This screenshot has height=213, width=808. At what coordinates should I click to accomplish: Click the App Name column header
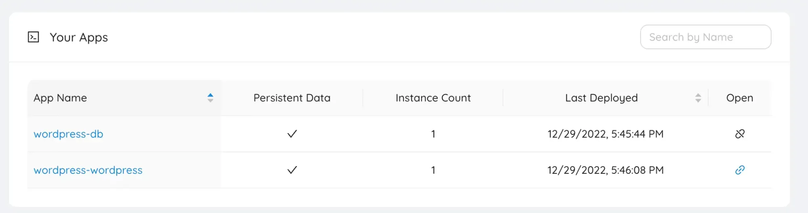point(60,98)
